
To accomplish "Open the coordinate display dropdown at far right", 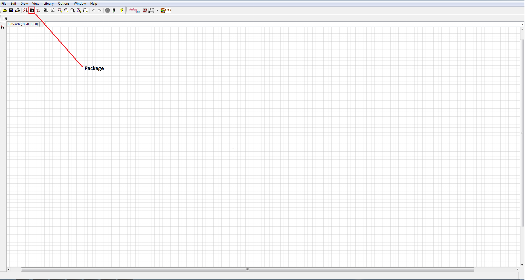I will (x=522, y=24).
